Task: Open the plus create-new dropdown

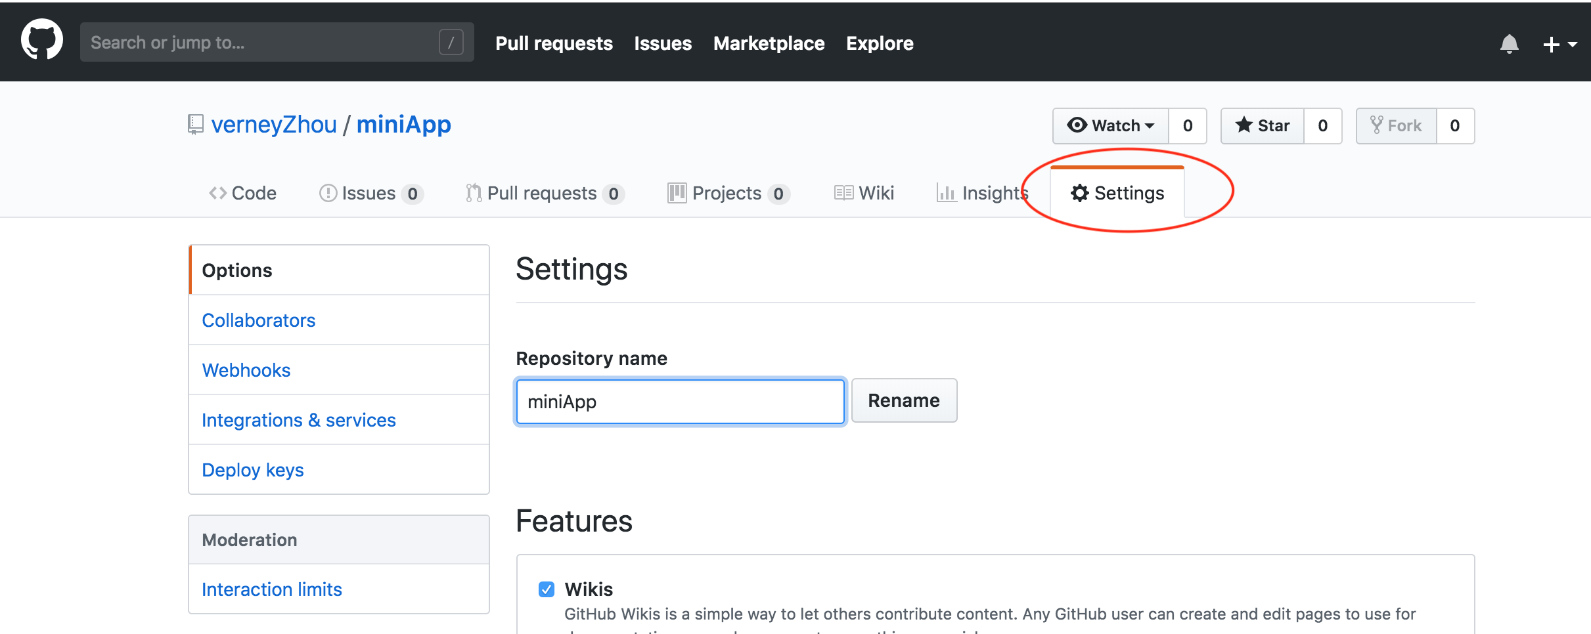Action: click(1559, 44)
